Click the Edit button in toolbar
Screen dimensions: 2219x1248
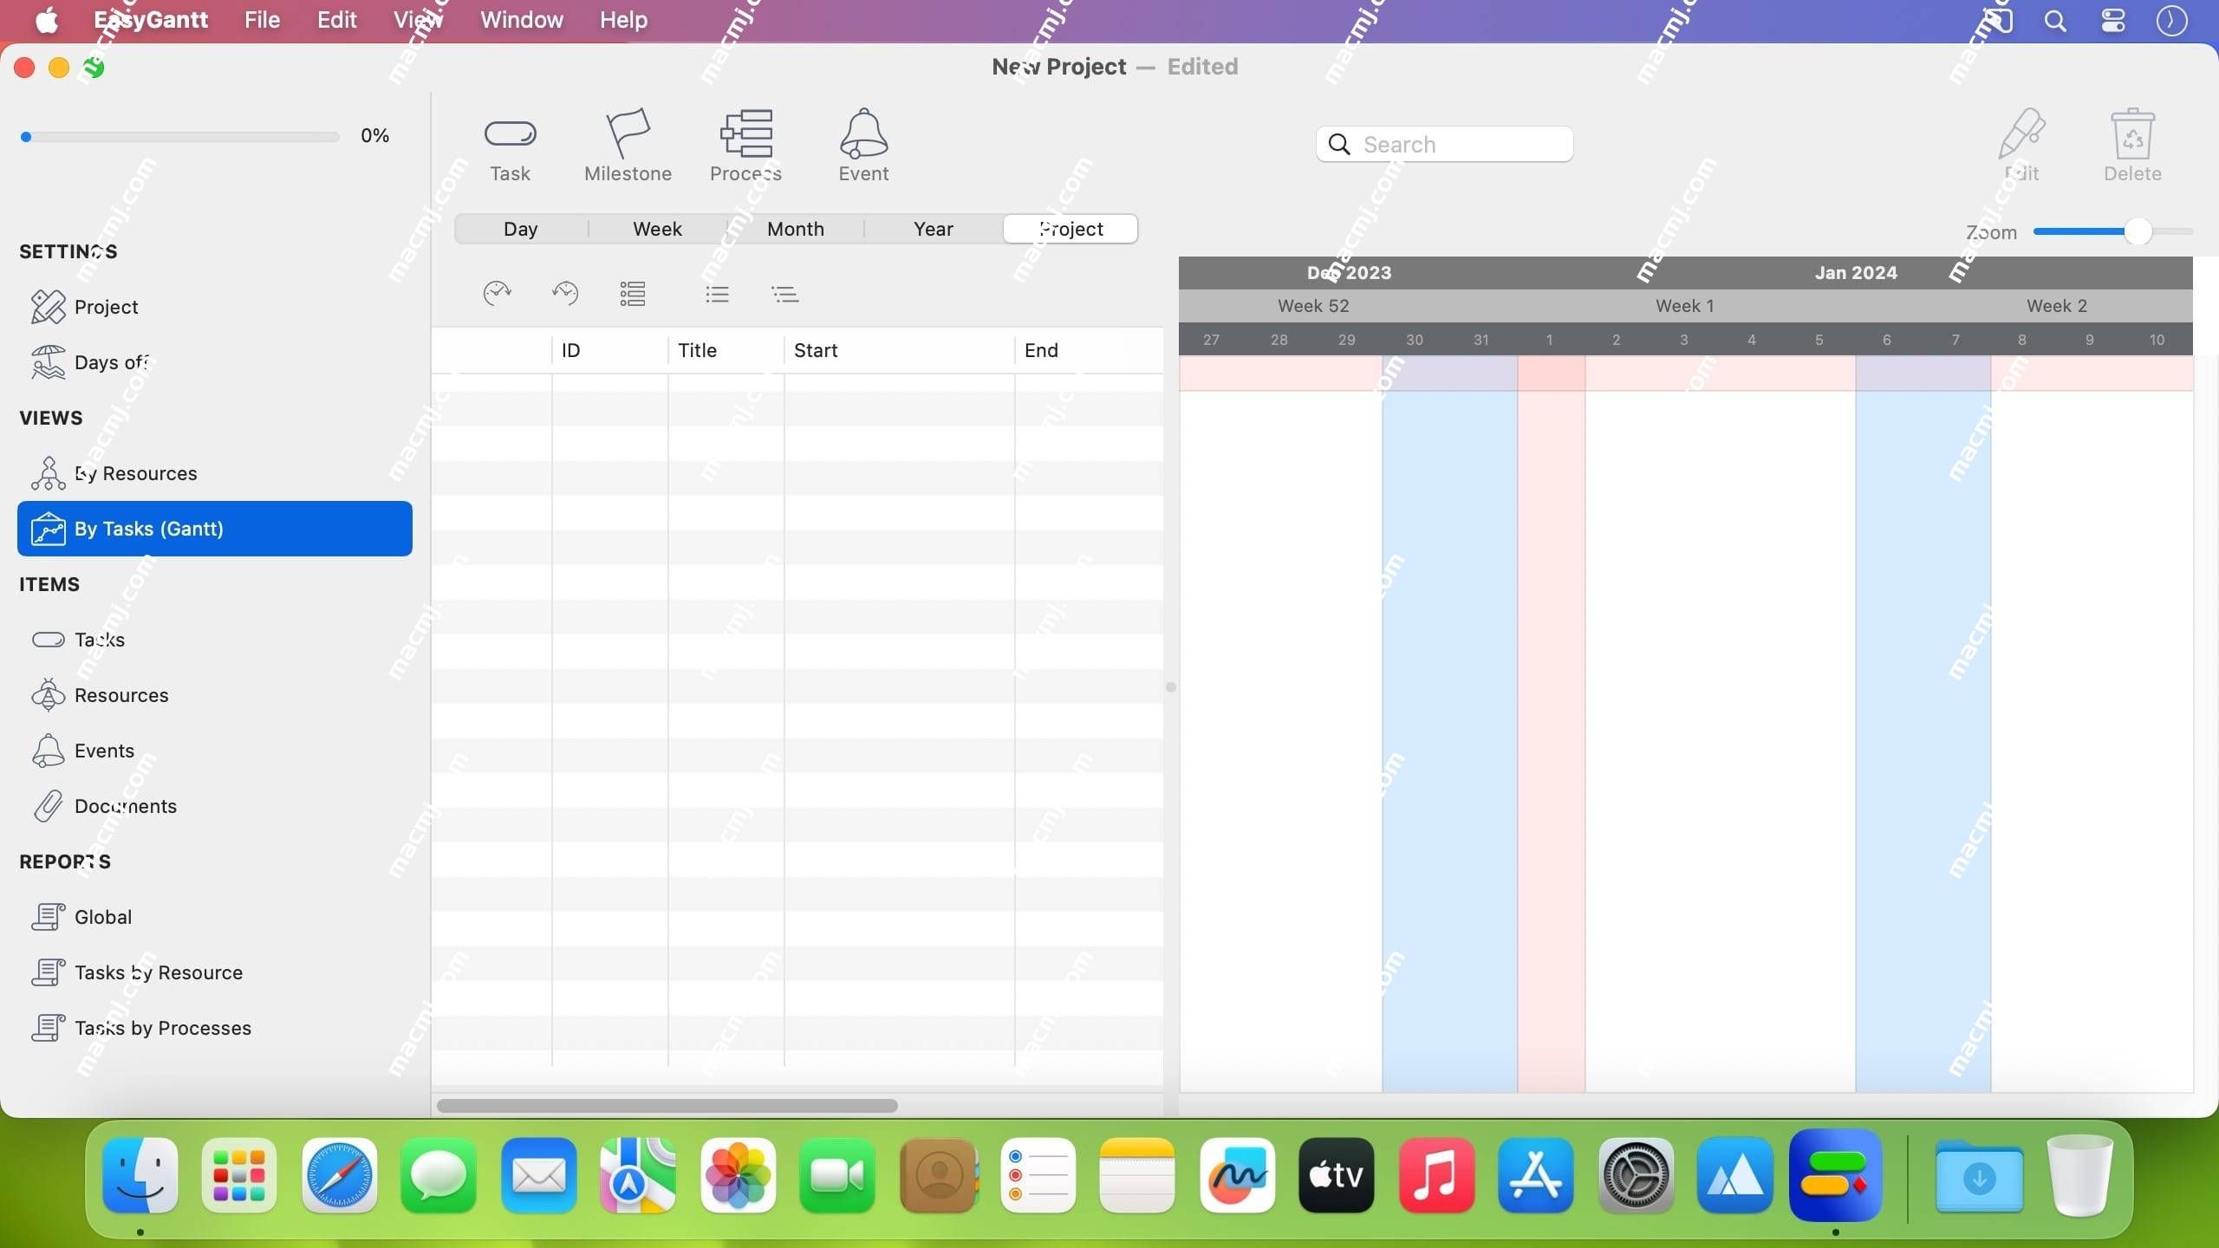pyautogui.click(x=2021, y=142)
